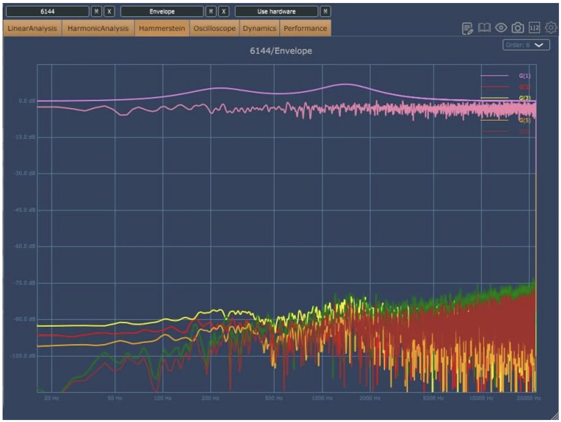Viewport: 561px width, 422px height.
Task: Click the 5000 Hz axis label
Action: (433, 398)
